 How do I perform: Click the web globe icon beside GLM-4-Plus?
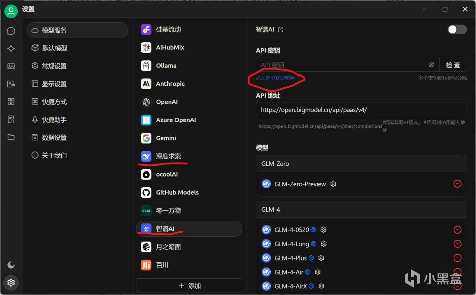coord(311,258)
